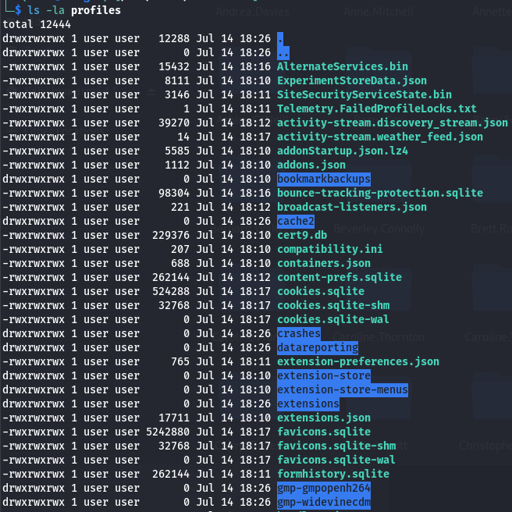Select ExperimentStoreData.json in listing

tap(352, 80)
